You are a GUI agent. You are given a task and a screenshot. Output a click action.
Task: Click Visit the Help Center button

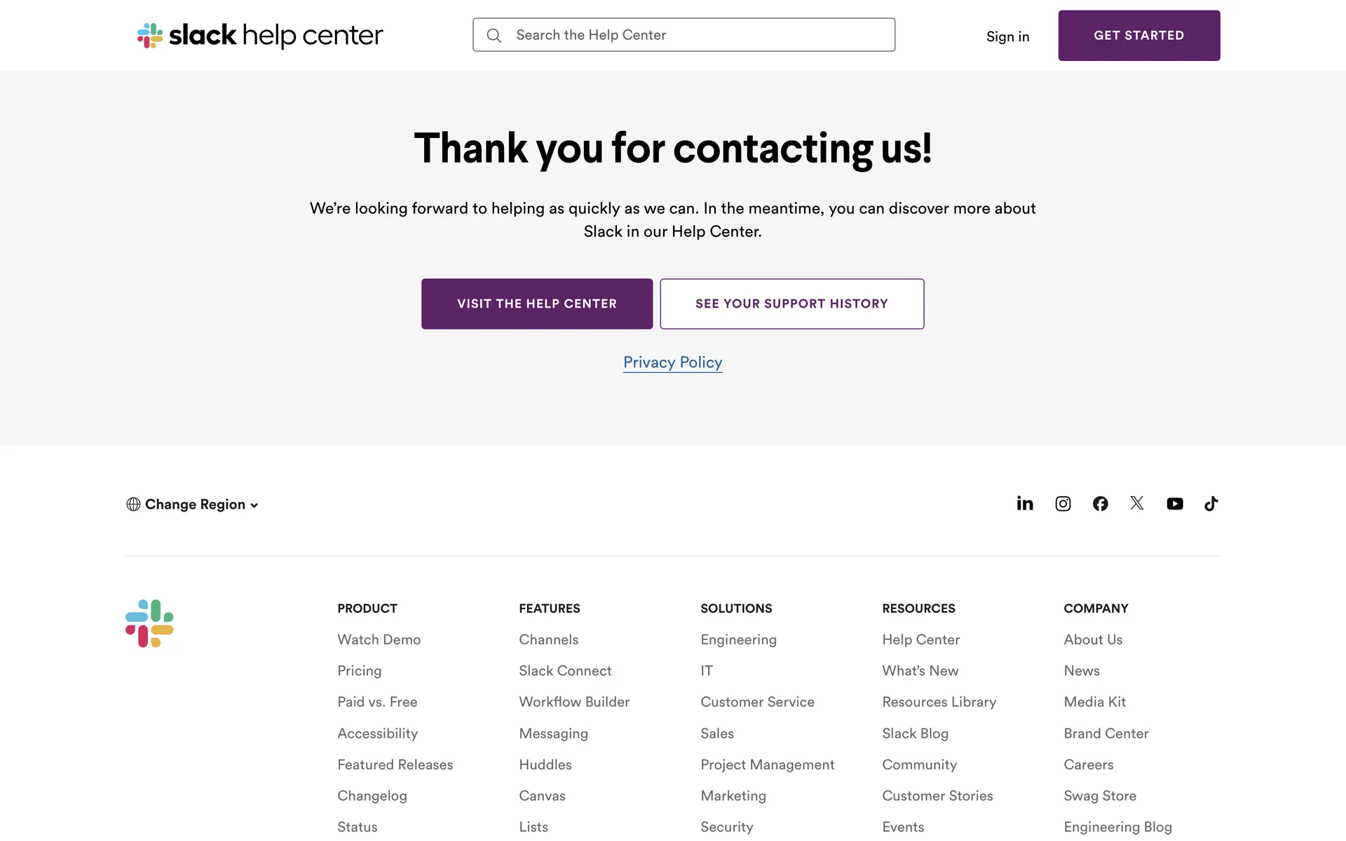[x=537, y=304]
